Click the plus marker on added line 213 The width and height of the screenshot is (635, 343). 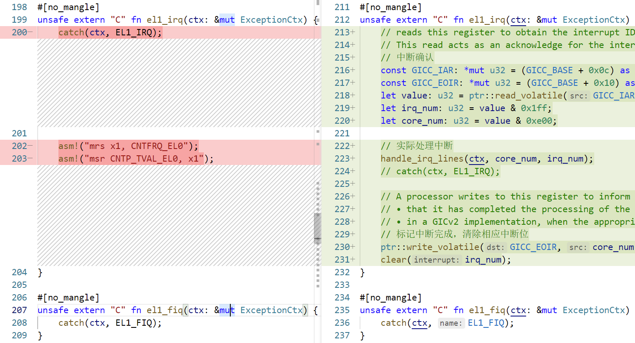[353, 32]
